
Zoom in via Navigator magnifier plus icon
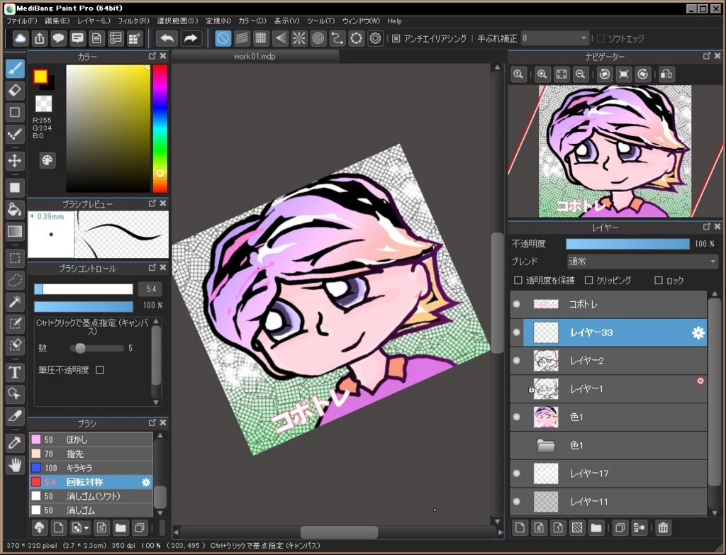point(542,74)
